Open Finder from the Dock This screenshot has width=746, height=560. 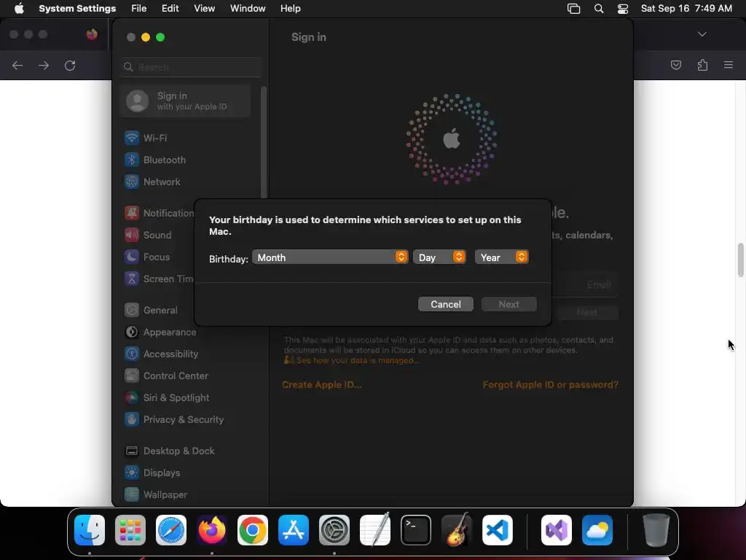90,530
